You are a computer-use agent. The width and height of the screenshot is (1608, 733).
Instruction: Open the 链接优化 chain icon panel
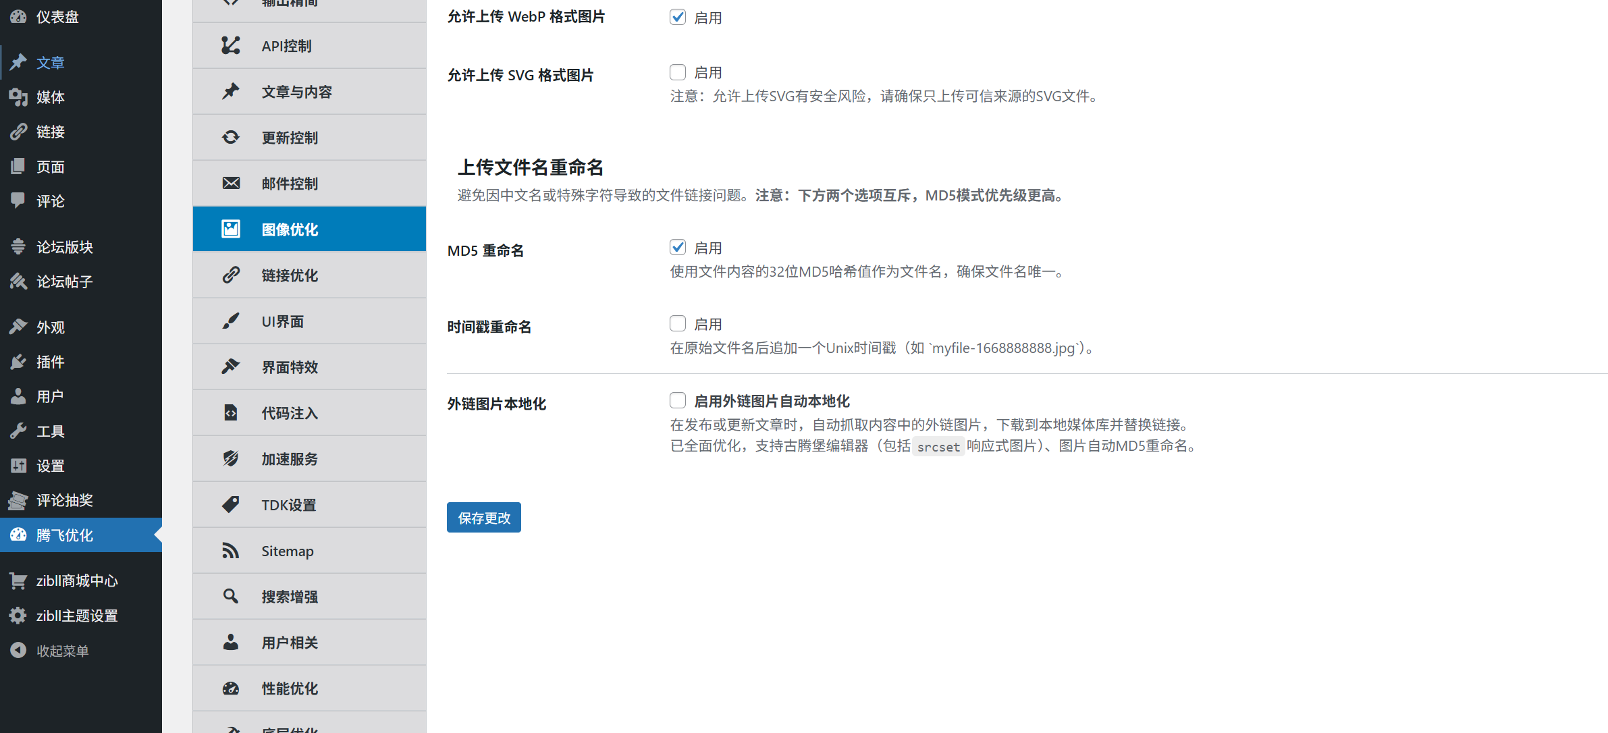point(230,275)
